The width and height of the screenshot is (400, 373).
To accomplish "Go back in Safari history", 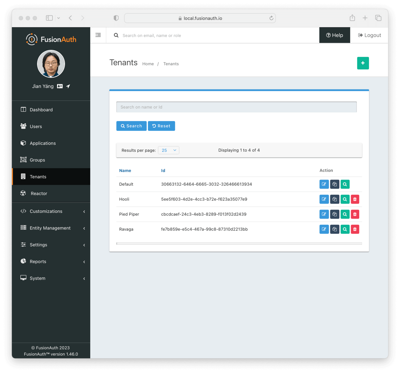I will [x=70, y=18].
